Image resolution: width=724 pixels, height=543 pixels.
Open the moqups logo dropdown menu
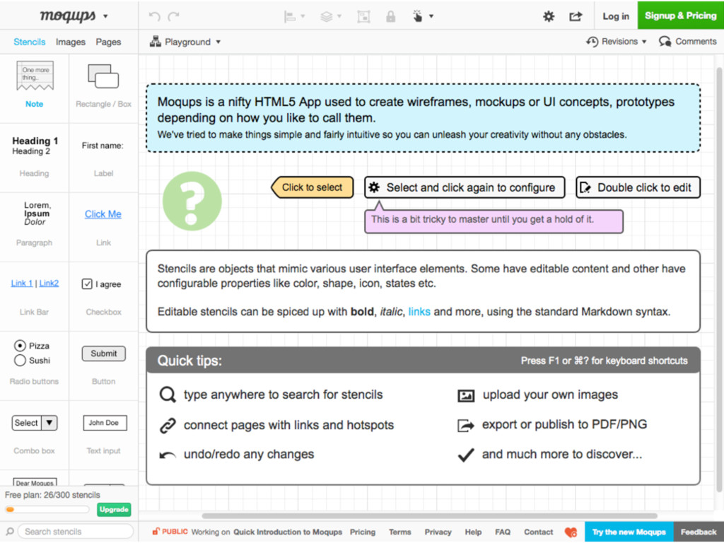tap(106, 17)
